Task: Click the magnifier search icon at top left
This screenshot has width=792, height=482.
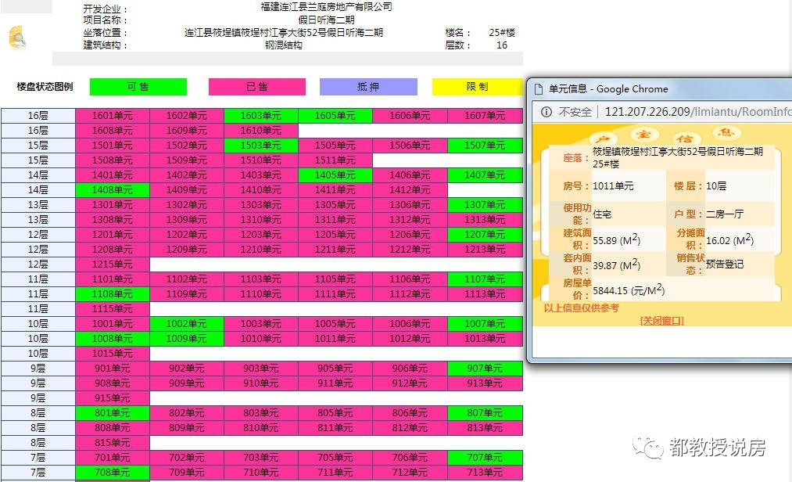Action: tap(17, 34)
